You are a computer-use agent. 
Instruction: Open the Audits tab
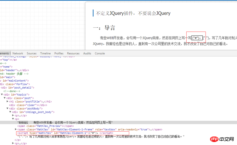pyautogui.click(x=87, y=53)
